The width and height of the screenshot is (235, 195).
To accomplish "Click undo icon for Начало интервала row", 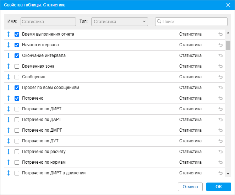I will pyautogui.click(x=220, y=45).
